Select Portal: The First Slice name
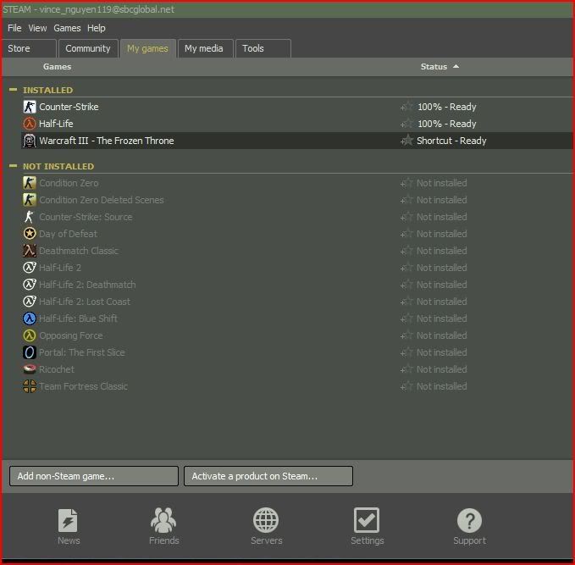The height and width of the screenshot is (565, 575). point(82,352)
